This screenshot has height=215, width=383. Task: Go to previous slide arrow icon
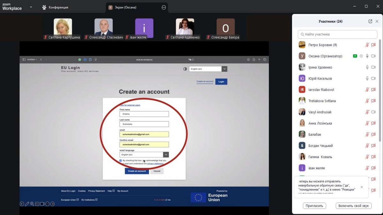22,204
